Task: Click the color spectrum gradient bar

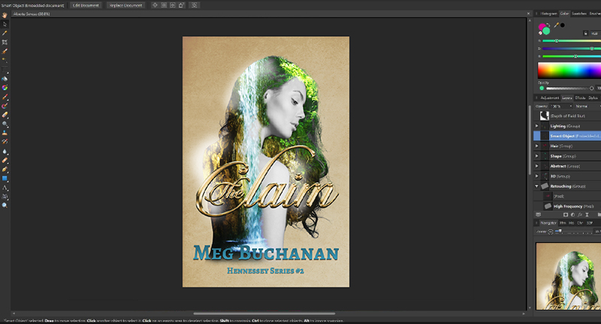Action: [x=568, y=70]
